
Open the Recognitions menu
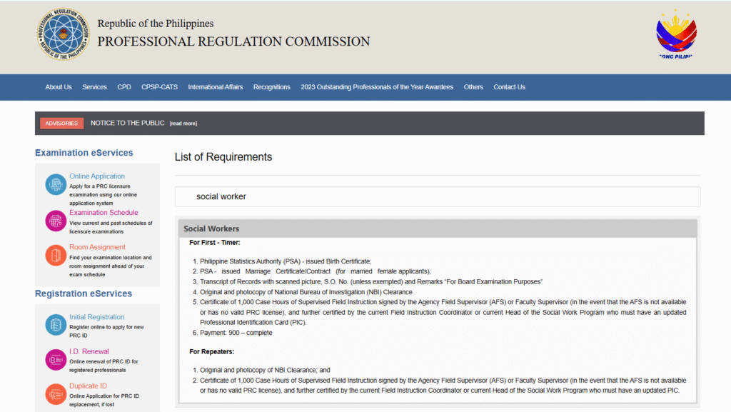point(271,87)
